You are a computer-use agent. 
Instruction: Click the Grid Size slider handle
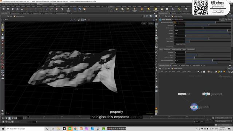point(208,25)
